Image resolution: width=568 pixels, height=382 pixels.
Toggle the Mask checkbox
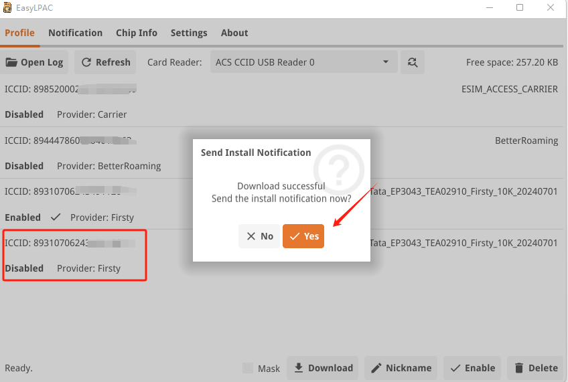tap(248, 368)
